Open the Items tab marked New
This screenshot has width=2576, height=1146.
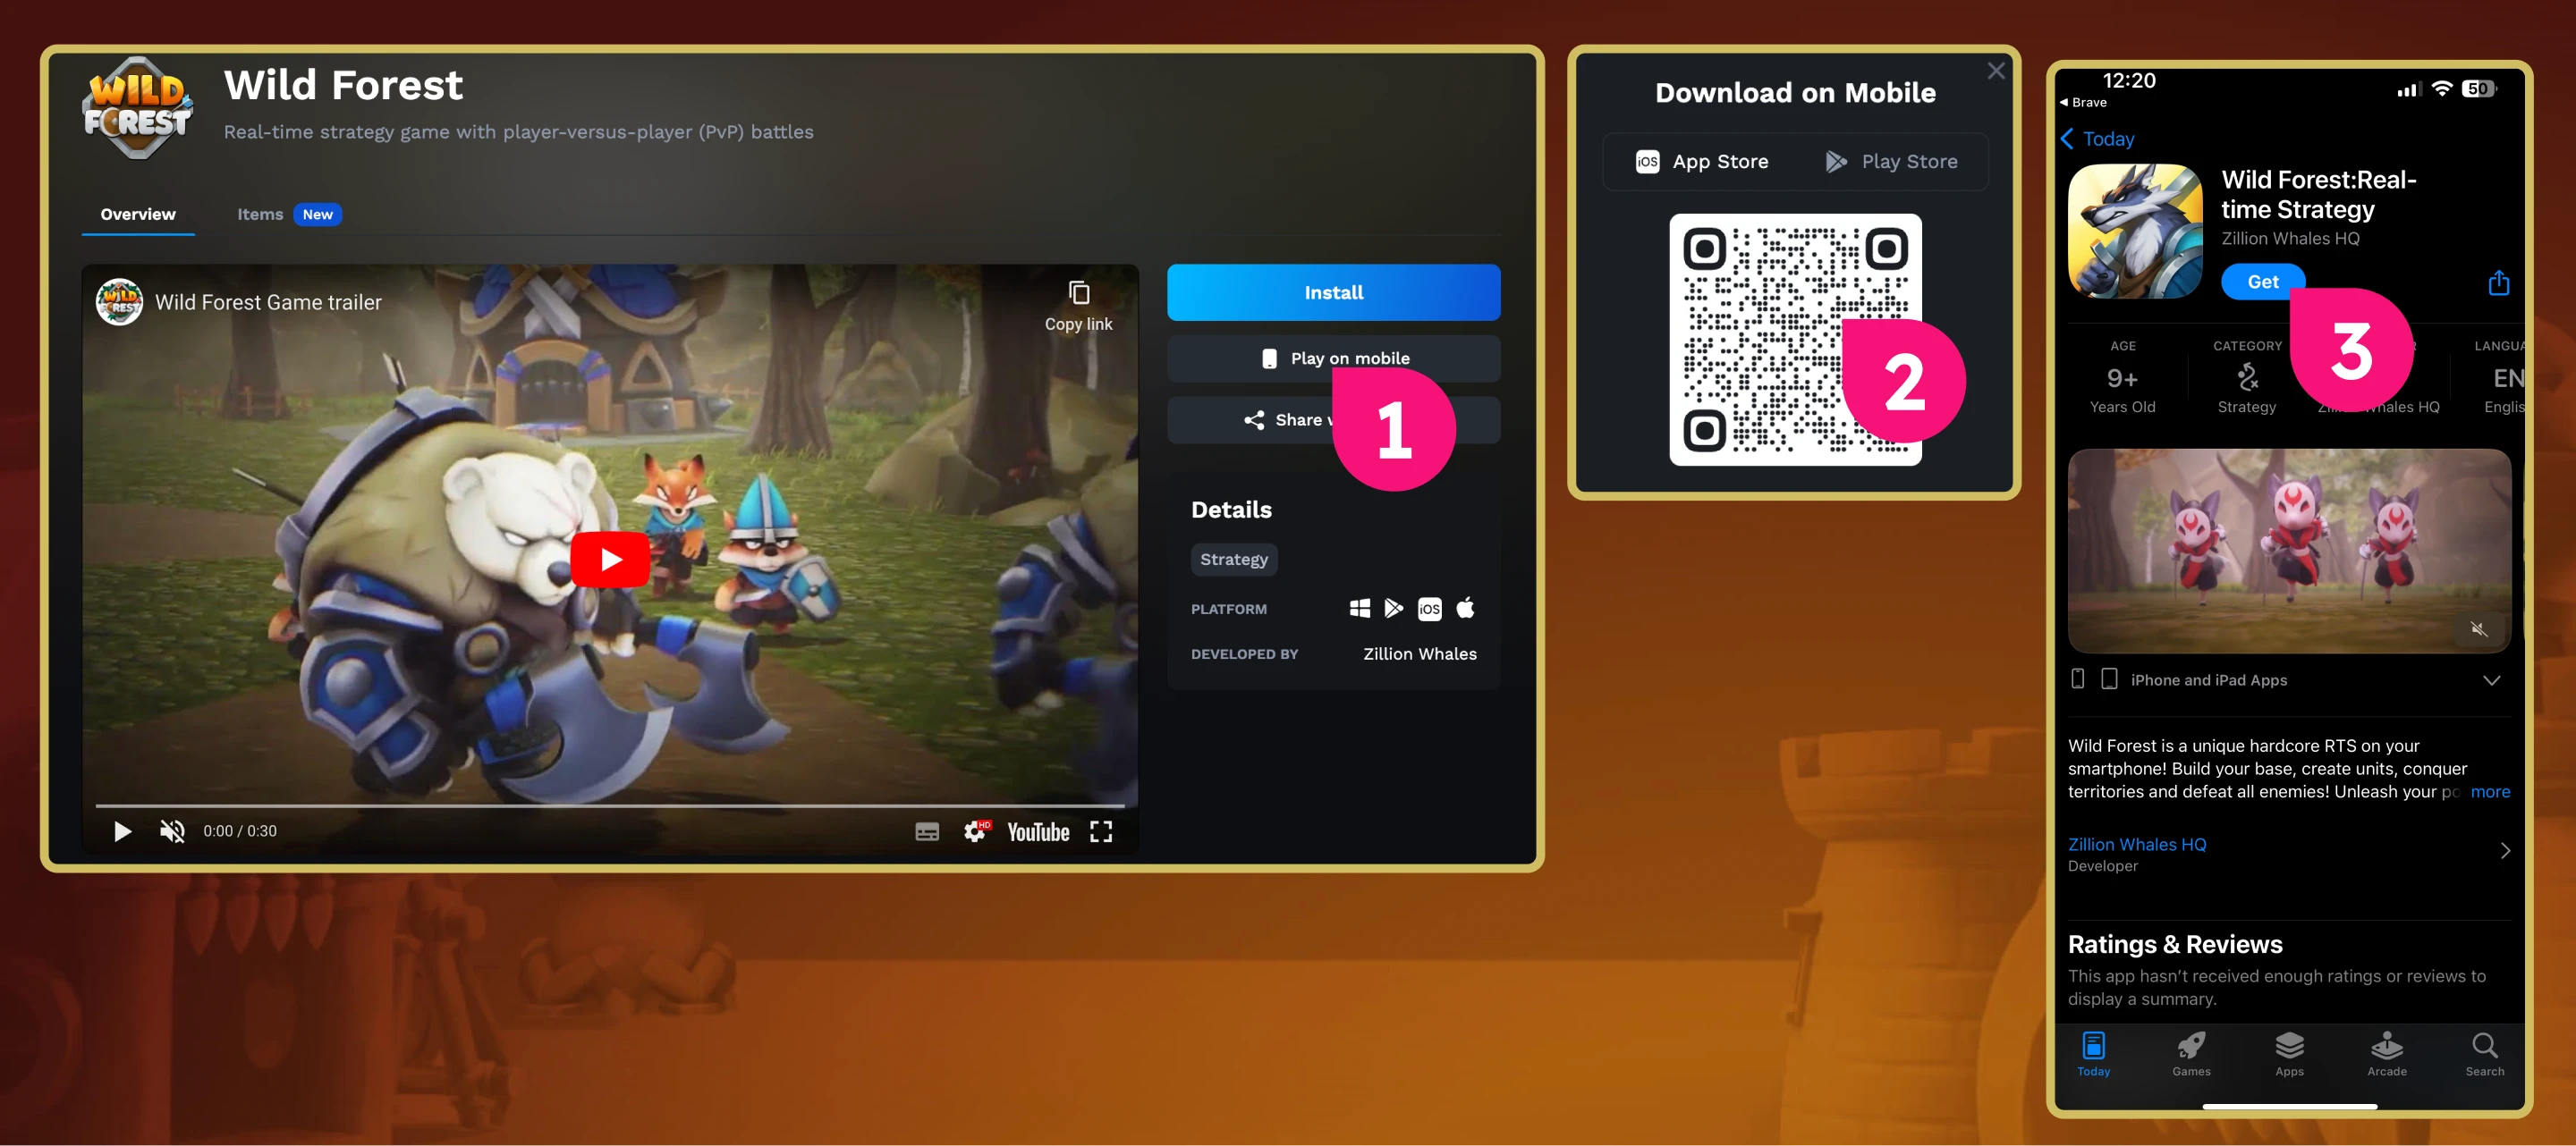click(289, 214)
